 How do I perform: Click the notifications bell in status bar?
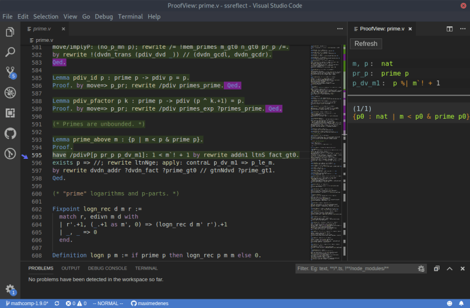[462, 303]
